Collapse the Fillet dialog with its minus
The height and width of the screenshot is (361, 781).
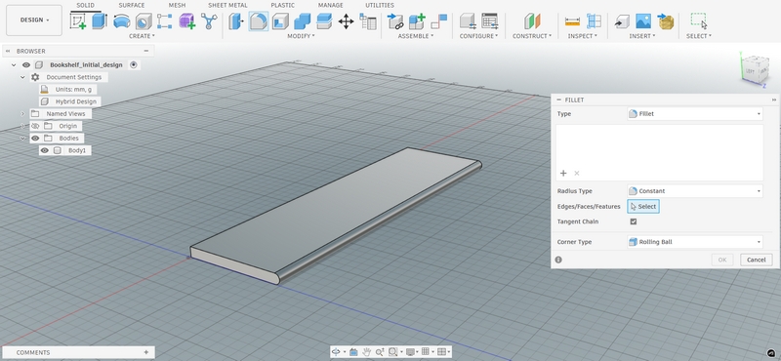point(558,100)
